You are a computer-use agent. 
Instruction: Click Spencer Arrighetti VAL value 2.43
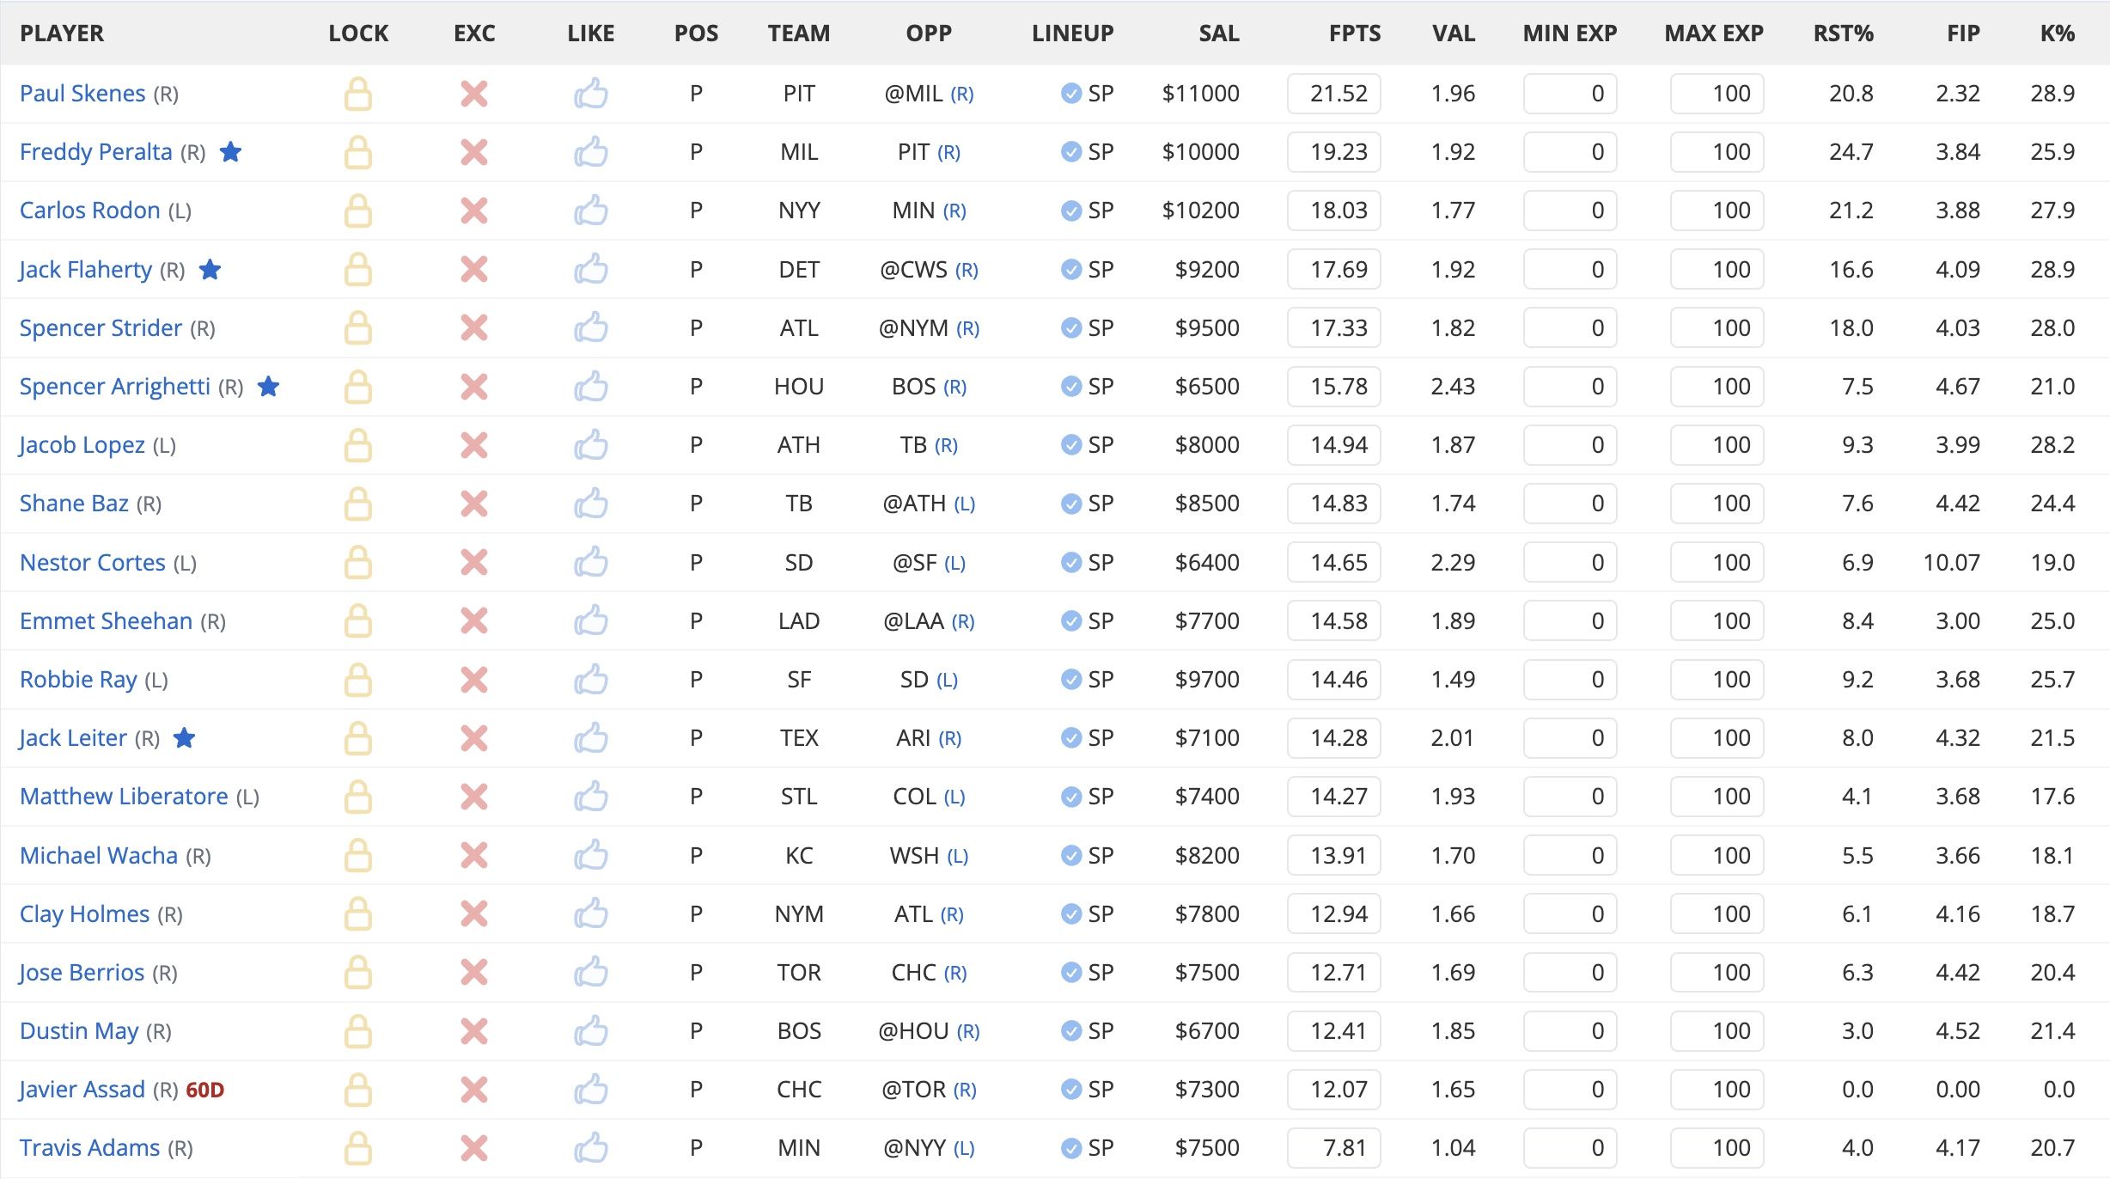click(1453, 387)
